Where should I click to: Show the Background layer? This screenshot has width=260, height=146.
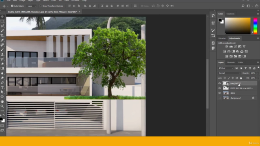point(219,98)
